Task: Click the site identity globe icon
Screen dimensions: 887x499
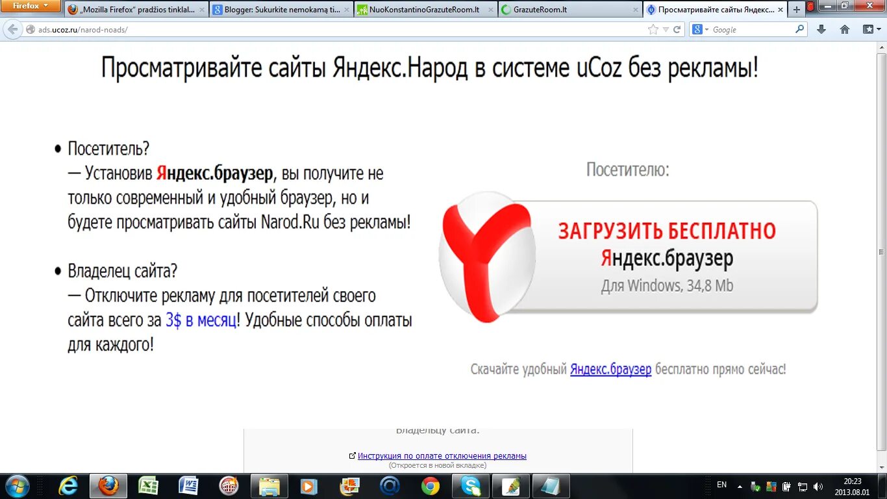Action: tap(30, 30)
